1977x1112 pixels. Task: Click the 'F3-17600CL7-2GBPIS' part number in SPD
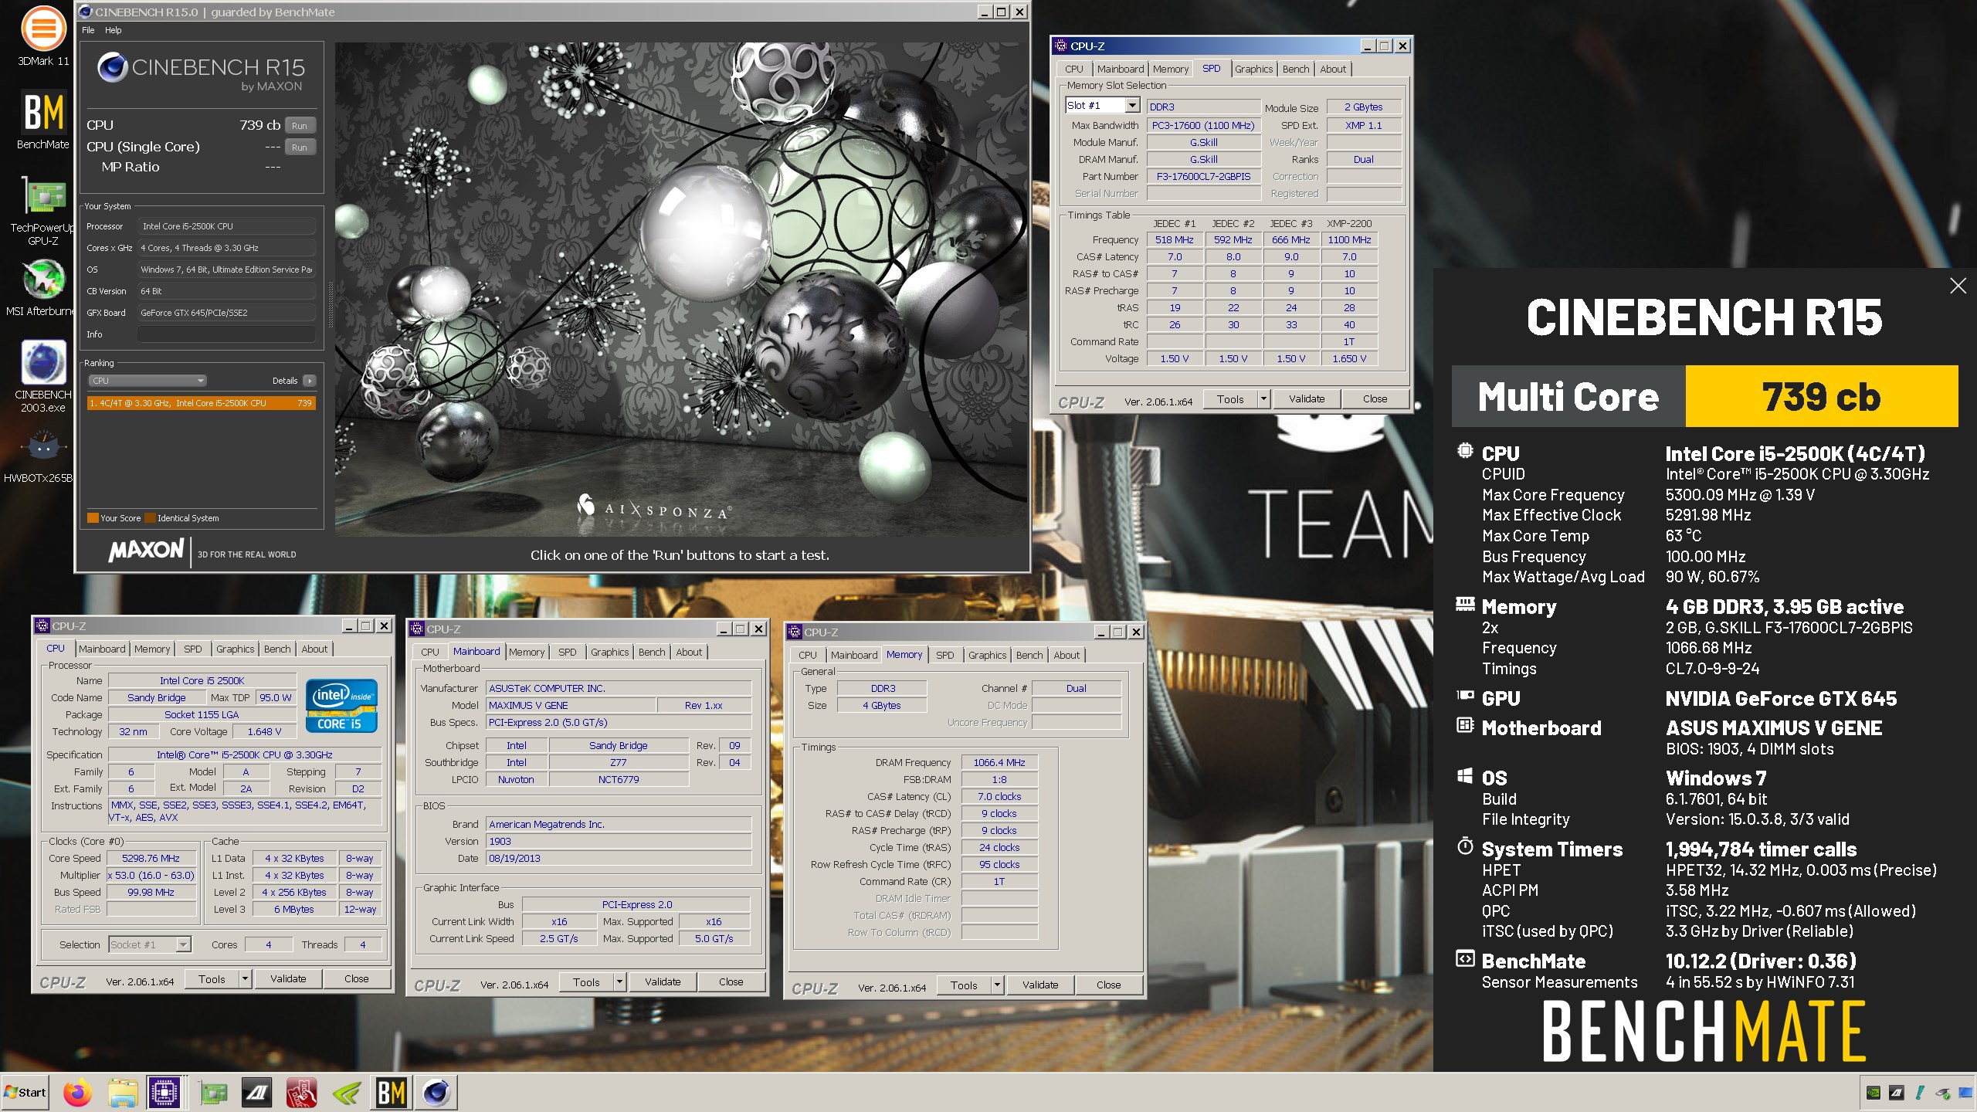(1203, 177)
